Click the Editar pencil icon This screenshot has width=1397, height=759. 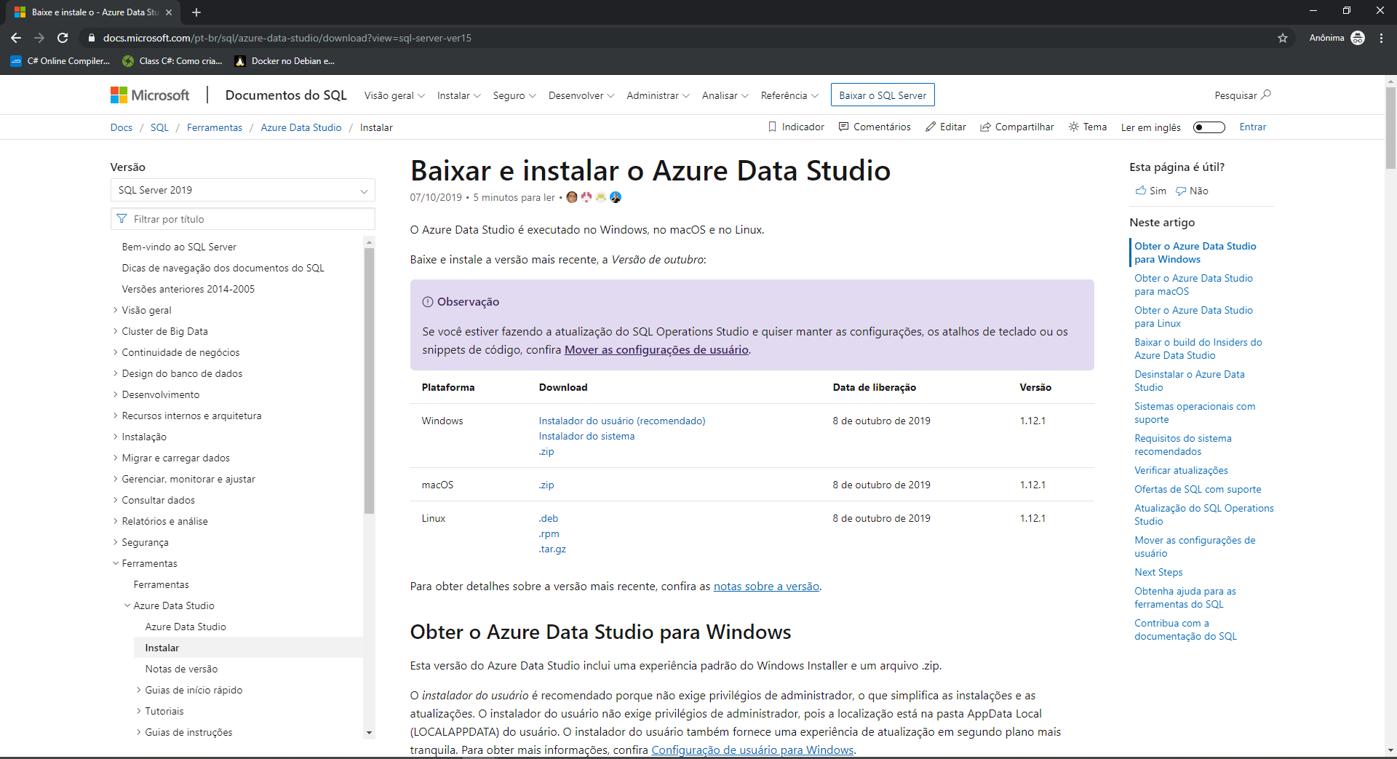pos(931,127)
